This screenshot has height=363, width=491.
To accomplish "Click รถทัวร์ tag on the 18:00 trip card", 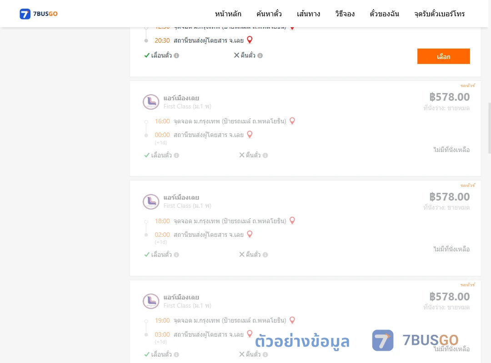I will [468, 185].
